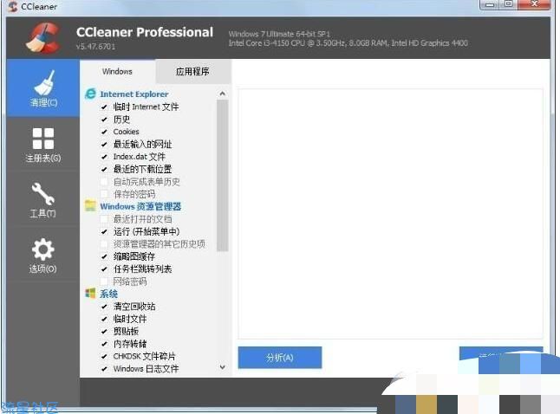Uncheck 最近输入的网址
560x414 pixels.
(x=104, y=144)
